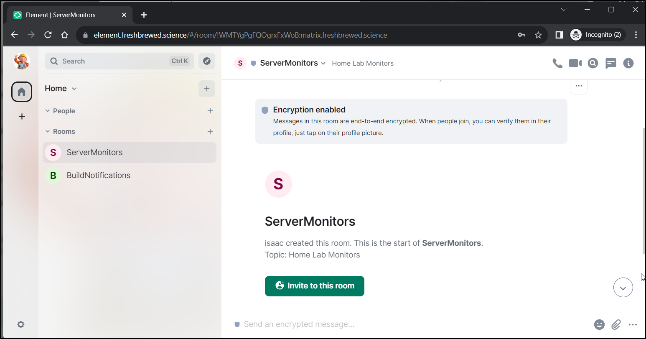This screenshot has width=646, height=339.
Task: Bookmark this page with star icon
Action: point(538,35)
